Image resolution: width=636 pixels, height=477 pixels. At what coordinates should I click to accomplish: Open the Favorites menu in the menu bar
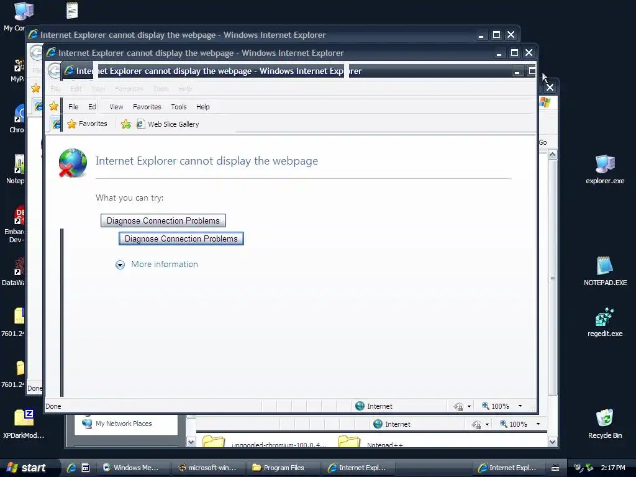pos(147,107)
